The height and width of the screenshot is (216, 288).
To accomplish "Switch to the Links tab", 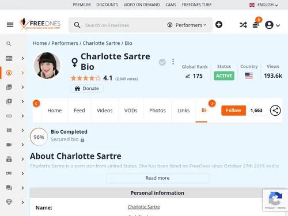I will tap(183, 111).
